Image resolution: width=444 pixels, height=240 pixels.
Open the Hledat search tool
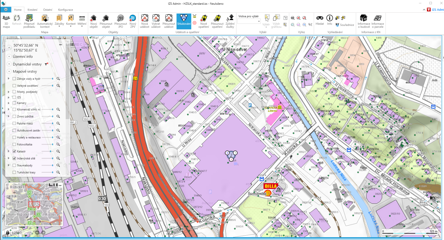coord(320,20)
